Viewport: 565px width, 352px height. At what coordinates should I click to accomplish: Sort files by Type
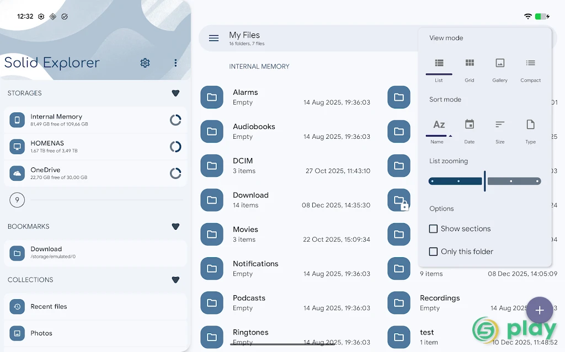(x=530, y=131)
